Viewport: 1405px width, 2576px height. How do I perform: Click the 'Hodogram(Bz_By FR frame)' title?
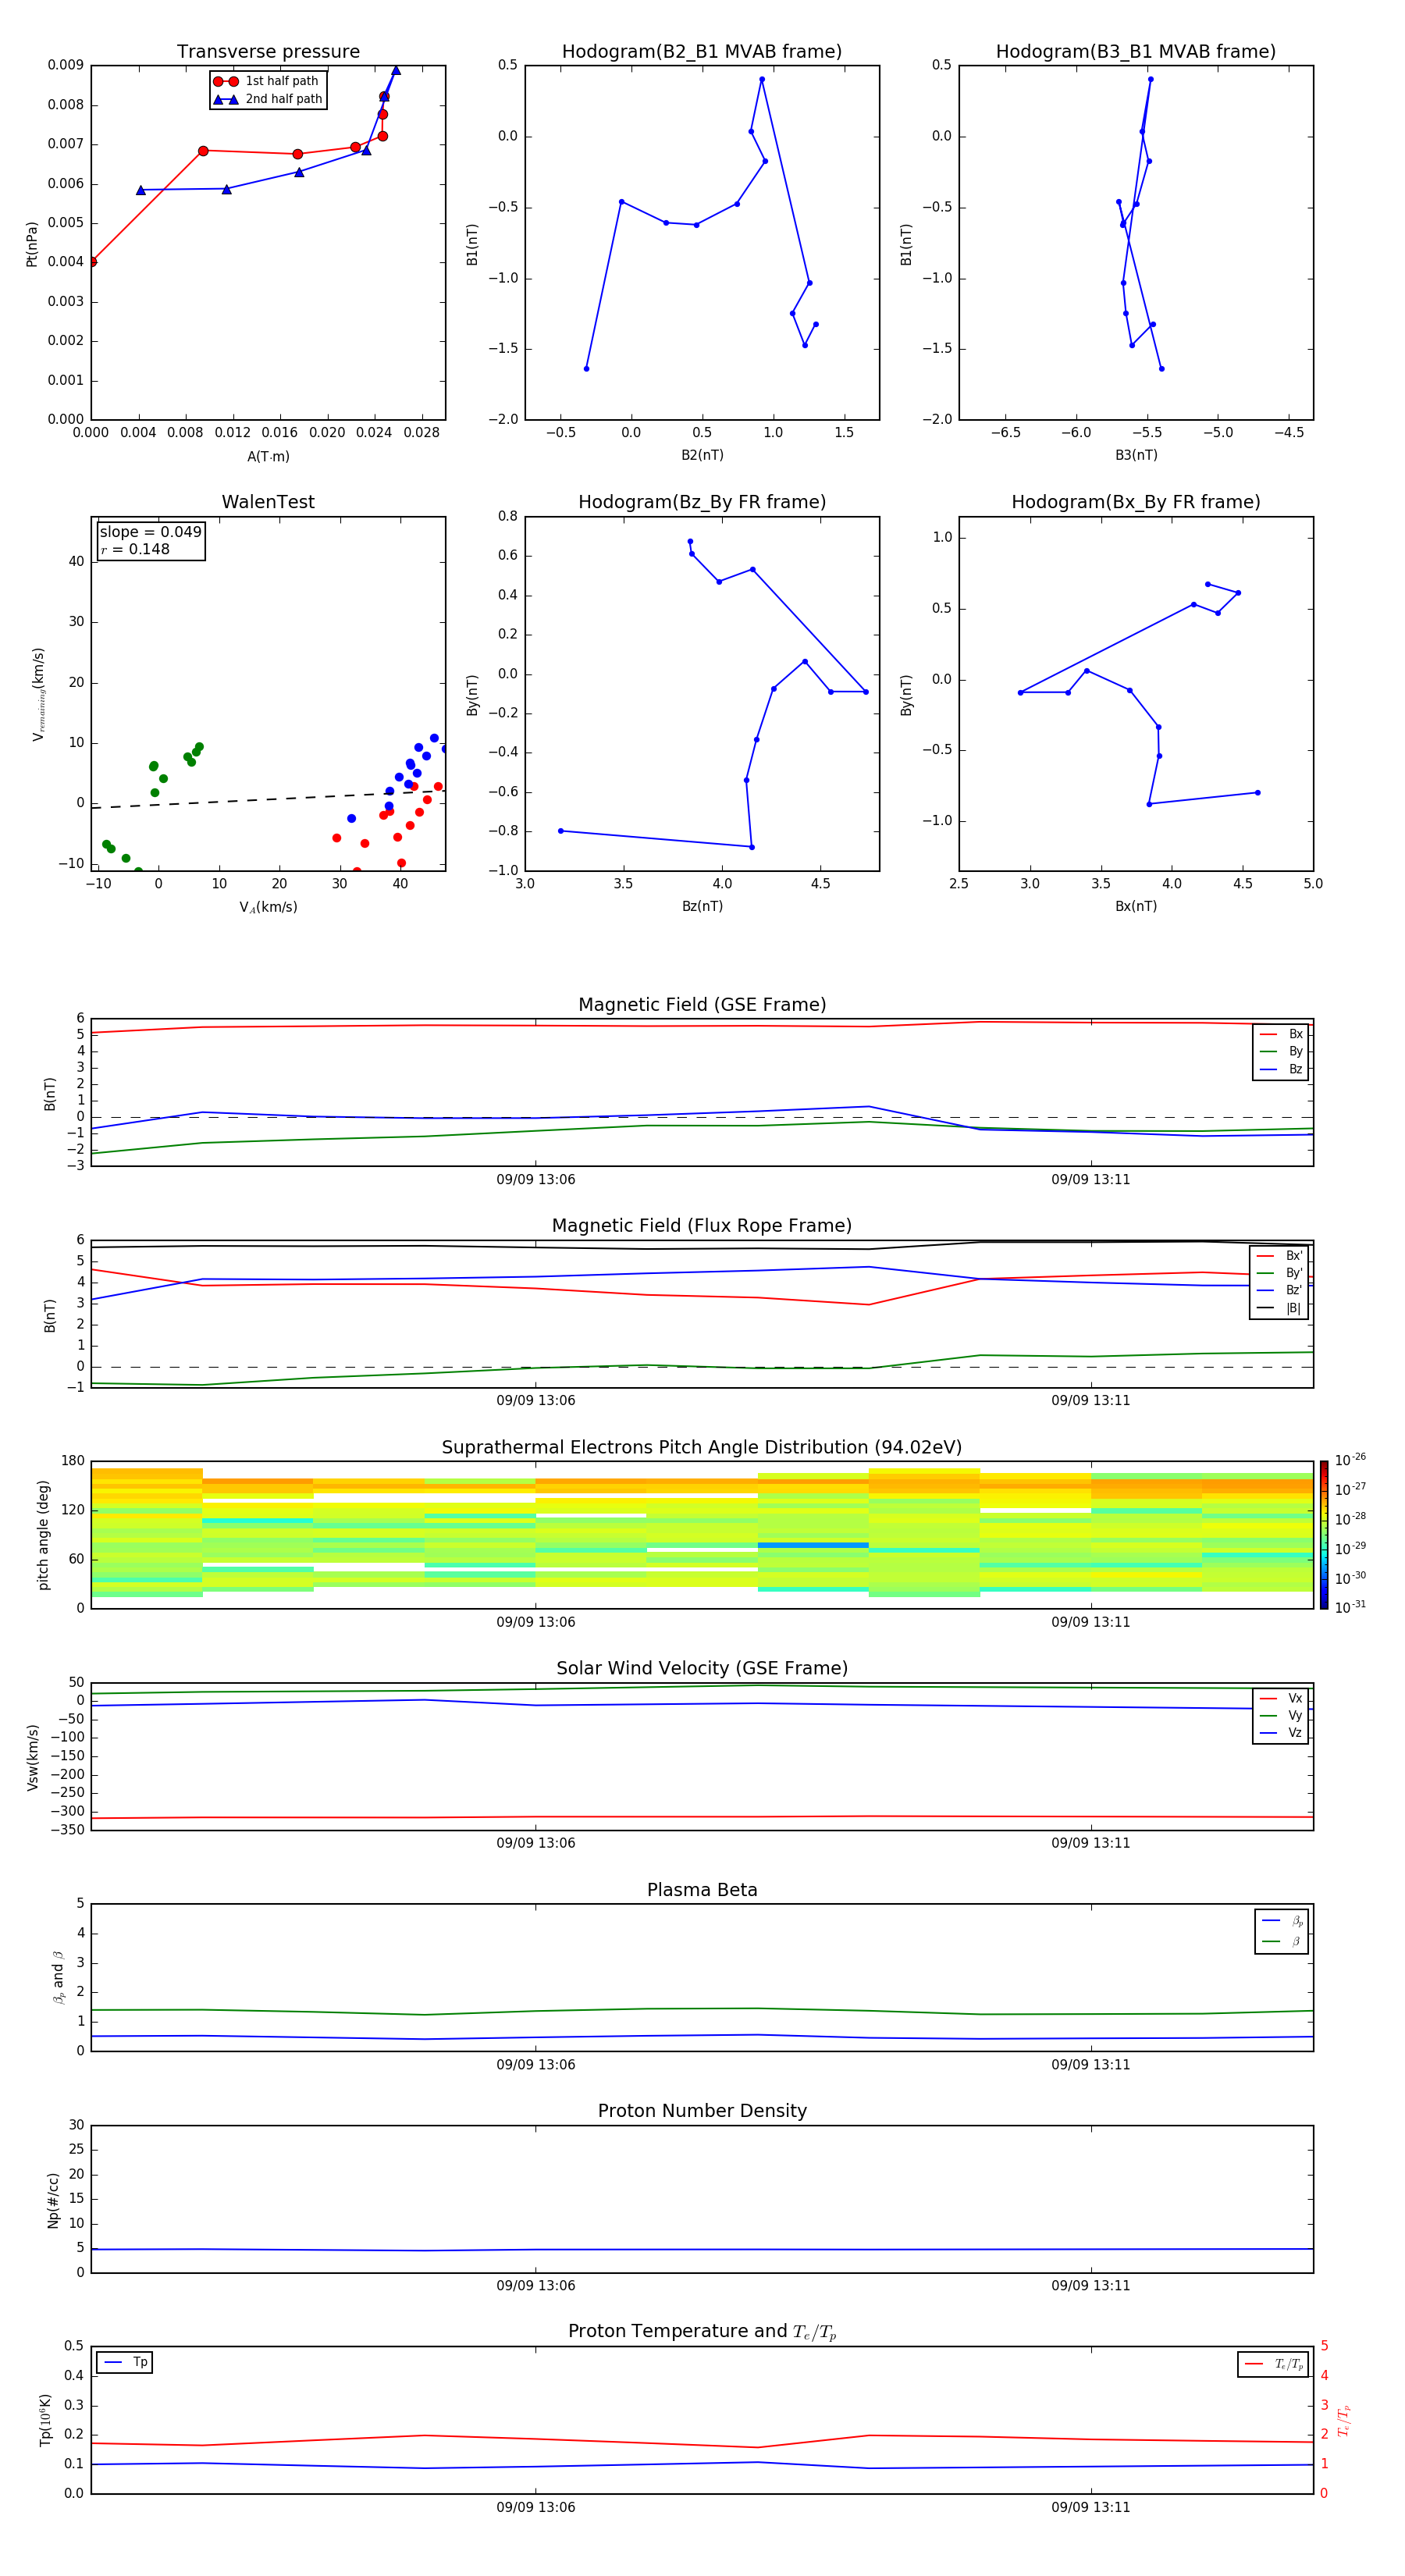(x=702, y=502)
